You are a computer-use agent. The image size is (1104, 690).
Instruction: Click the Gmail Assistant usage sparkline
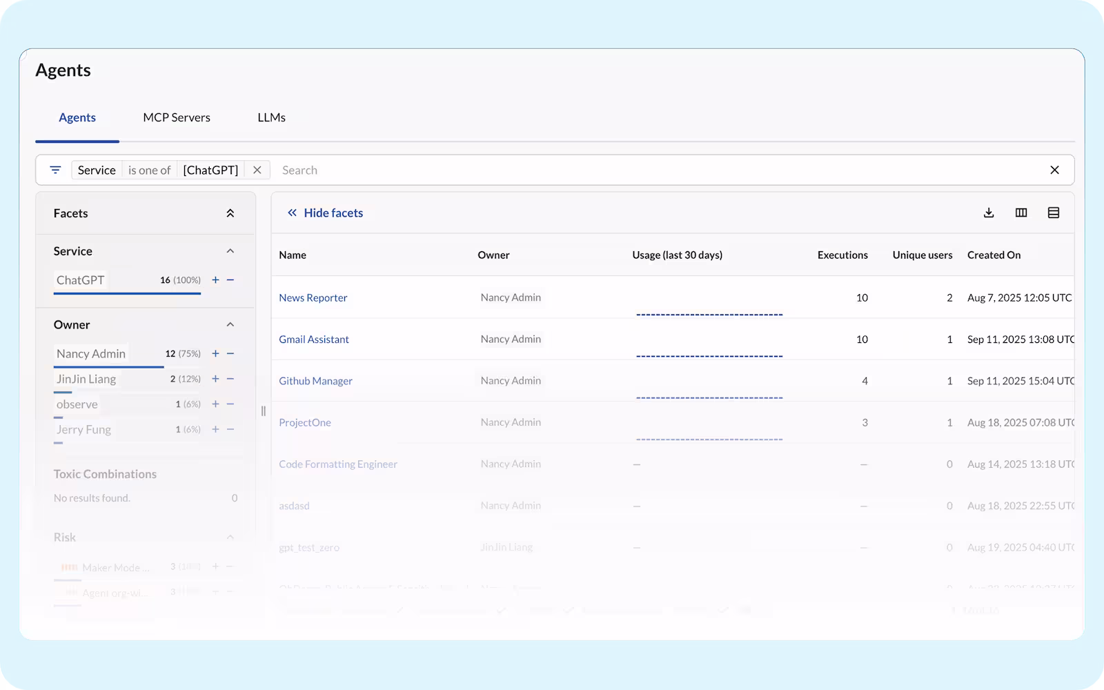[x=709, y=355]
